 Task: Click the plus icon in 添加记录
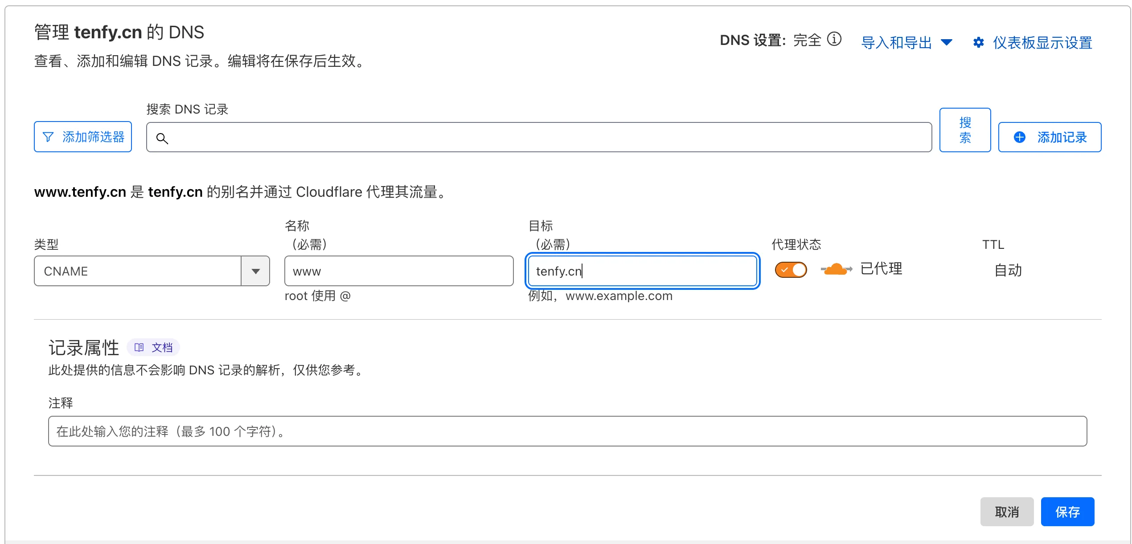(x=1020, y=137)
